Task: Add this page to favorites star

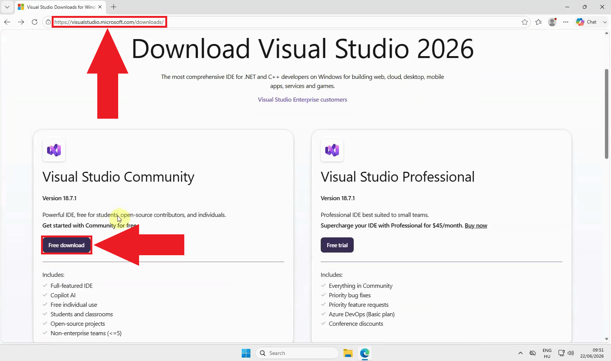Action: coord(525,22)
